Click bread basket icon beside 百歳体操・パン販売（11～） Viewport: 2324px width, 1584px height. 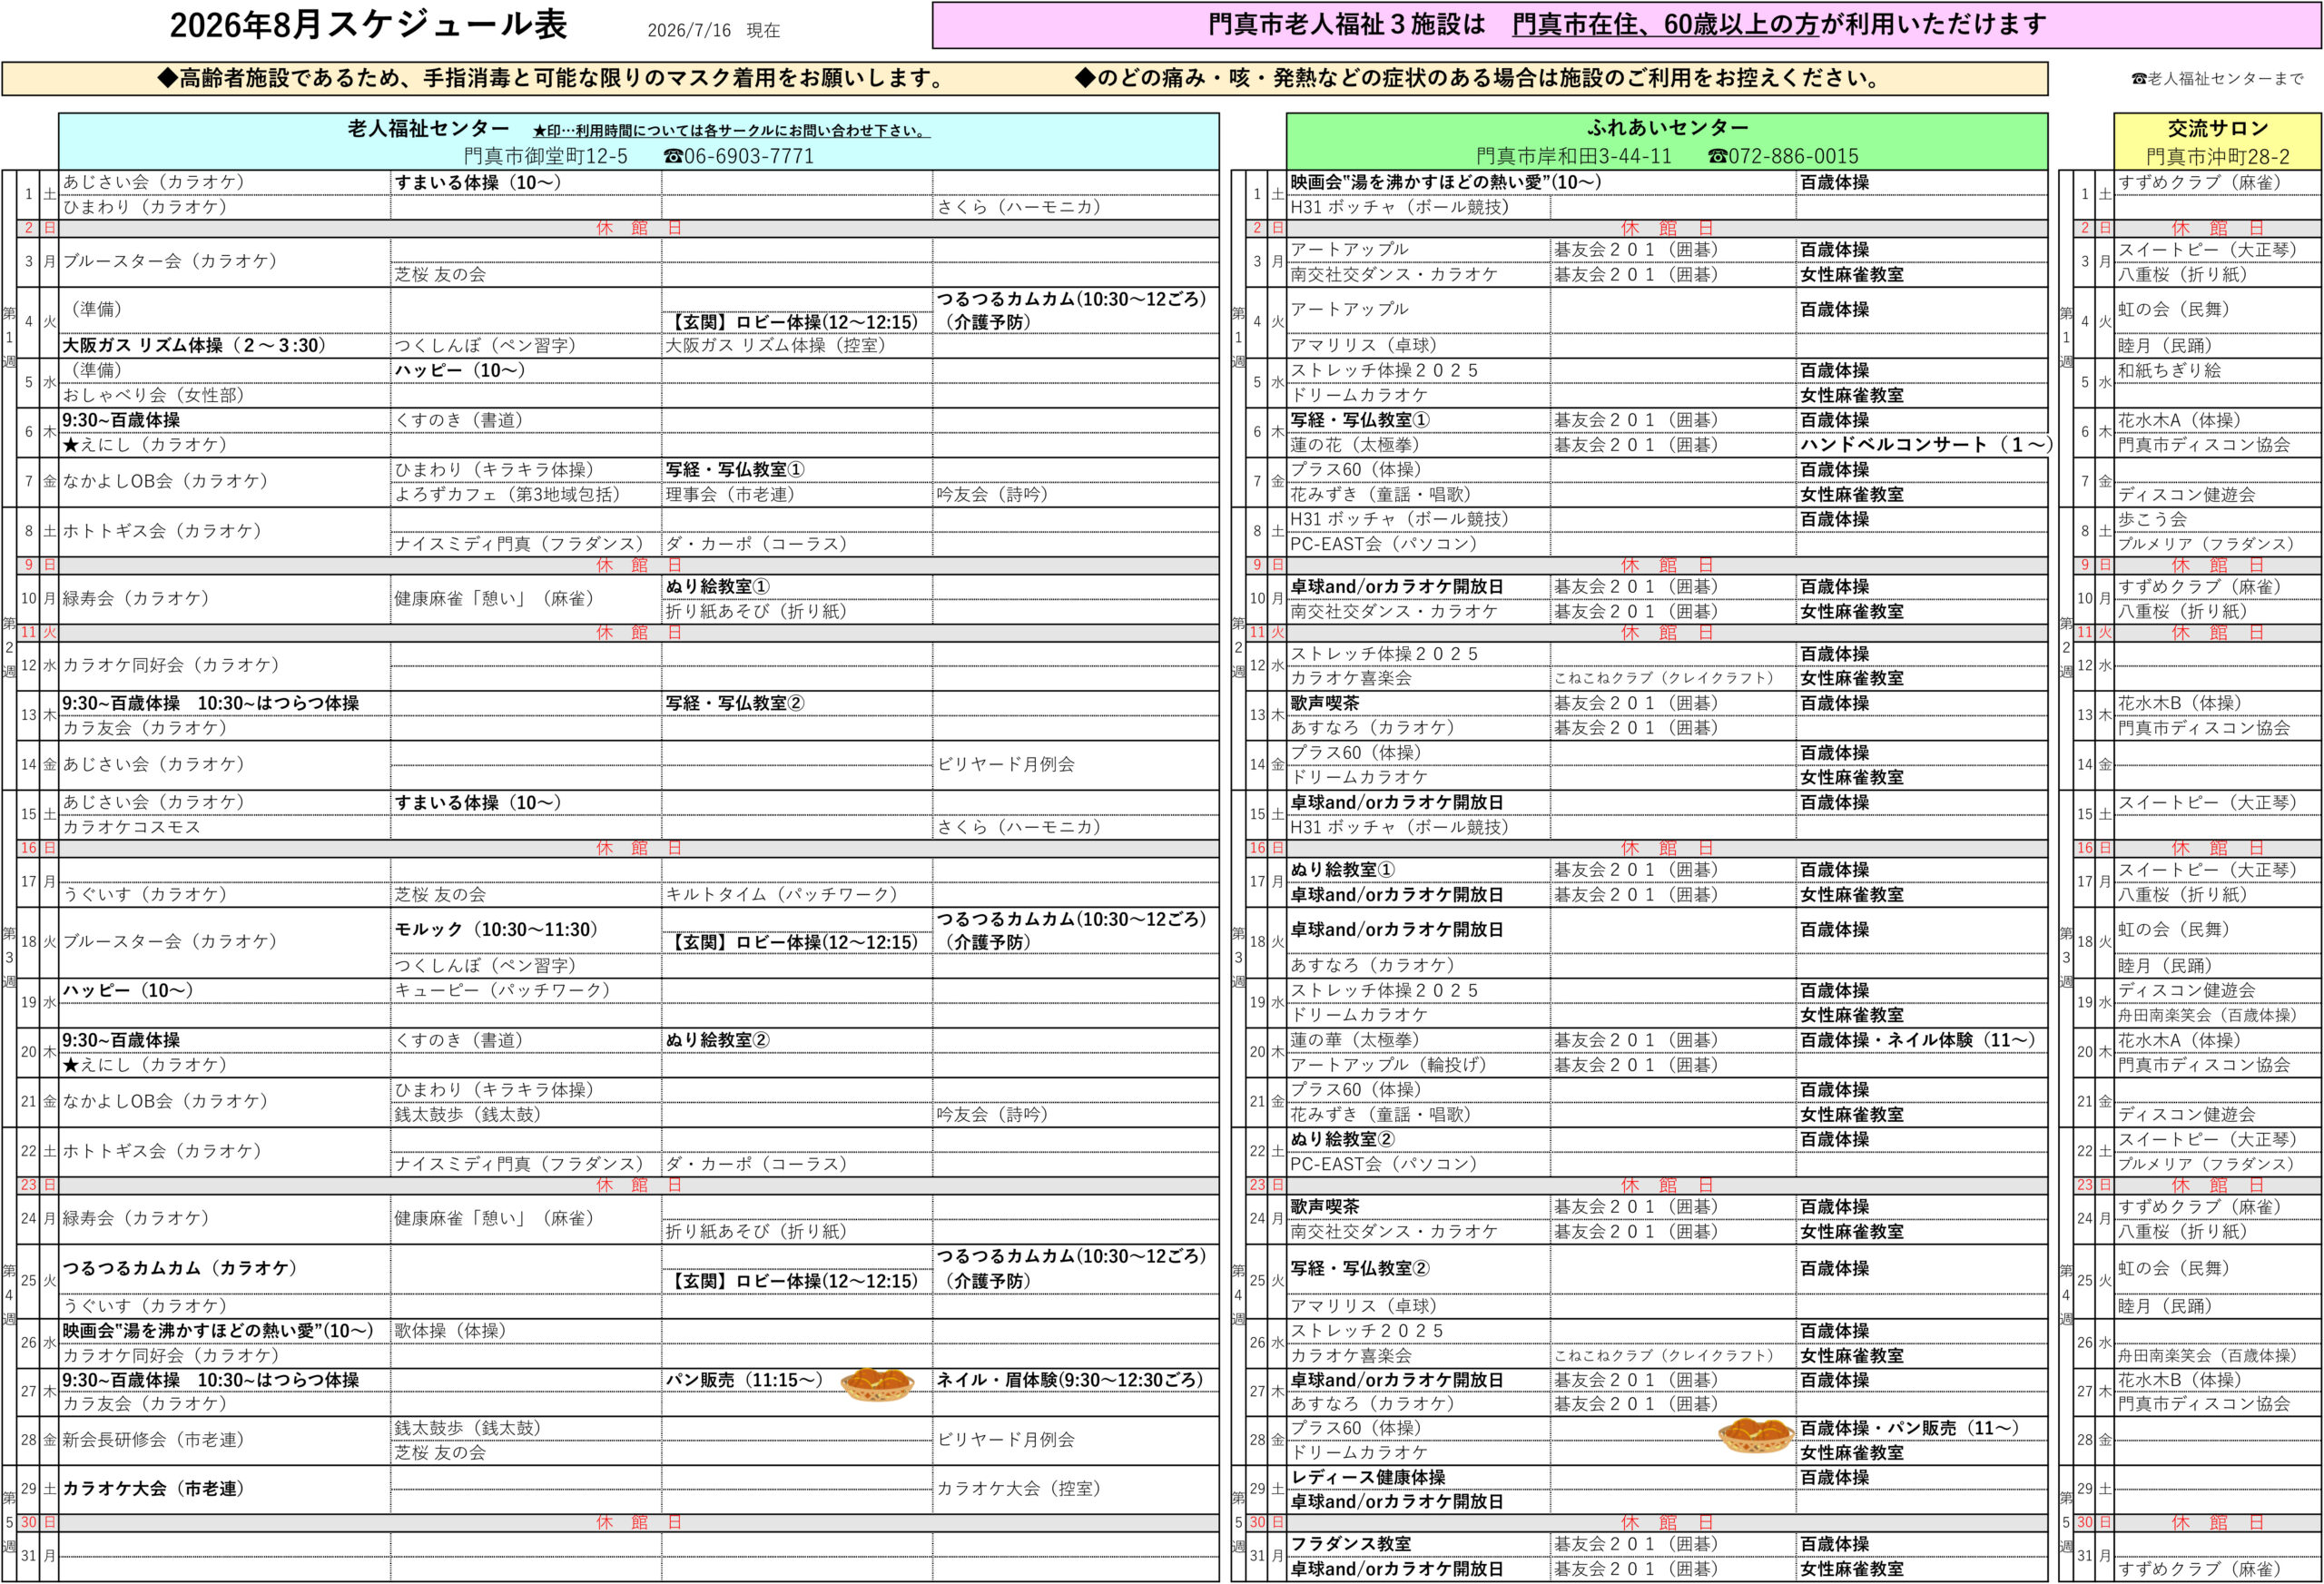click(x=1755, y=1435)
